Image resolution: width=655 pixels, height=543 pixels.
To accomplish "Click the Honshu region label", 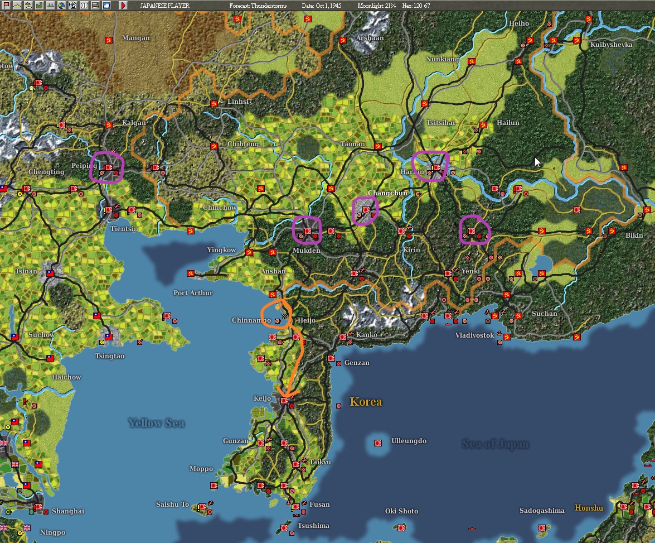I will tap(589, 508).
